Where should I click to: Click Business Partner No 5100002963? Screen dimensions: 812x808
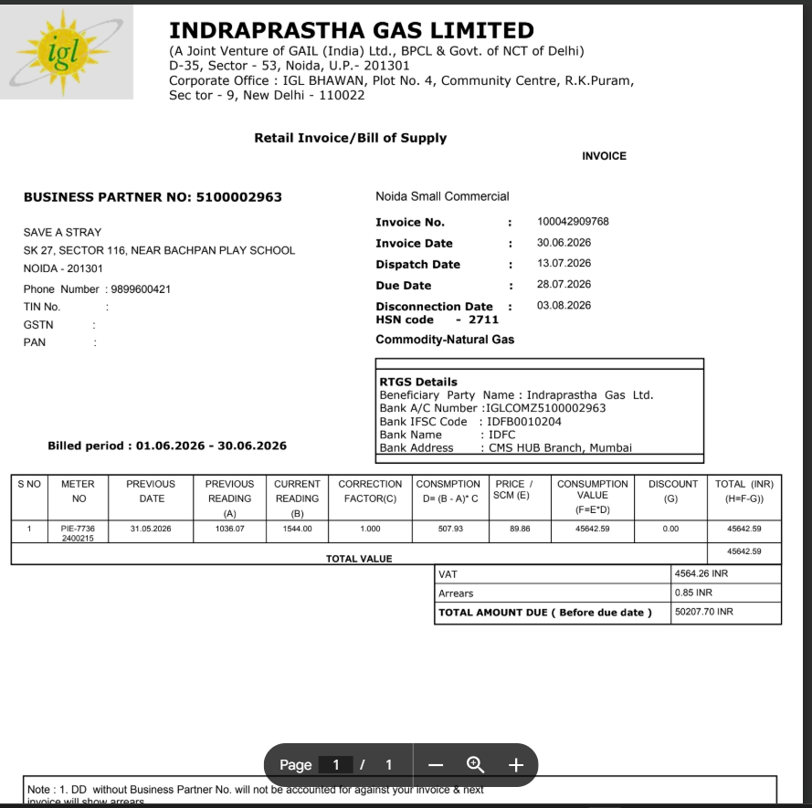point(153,197)
